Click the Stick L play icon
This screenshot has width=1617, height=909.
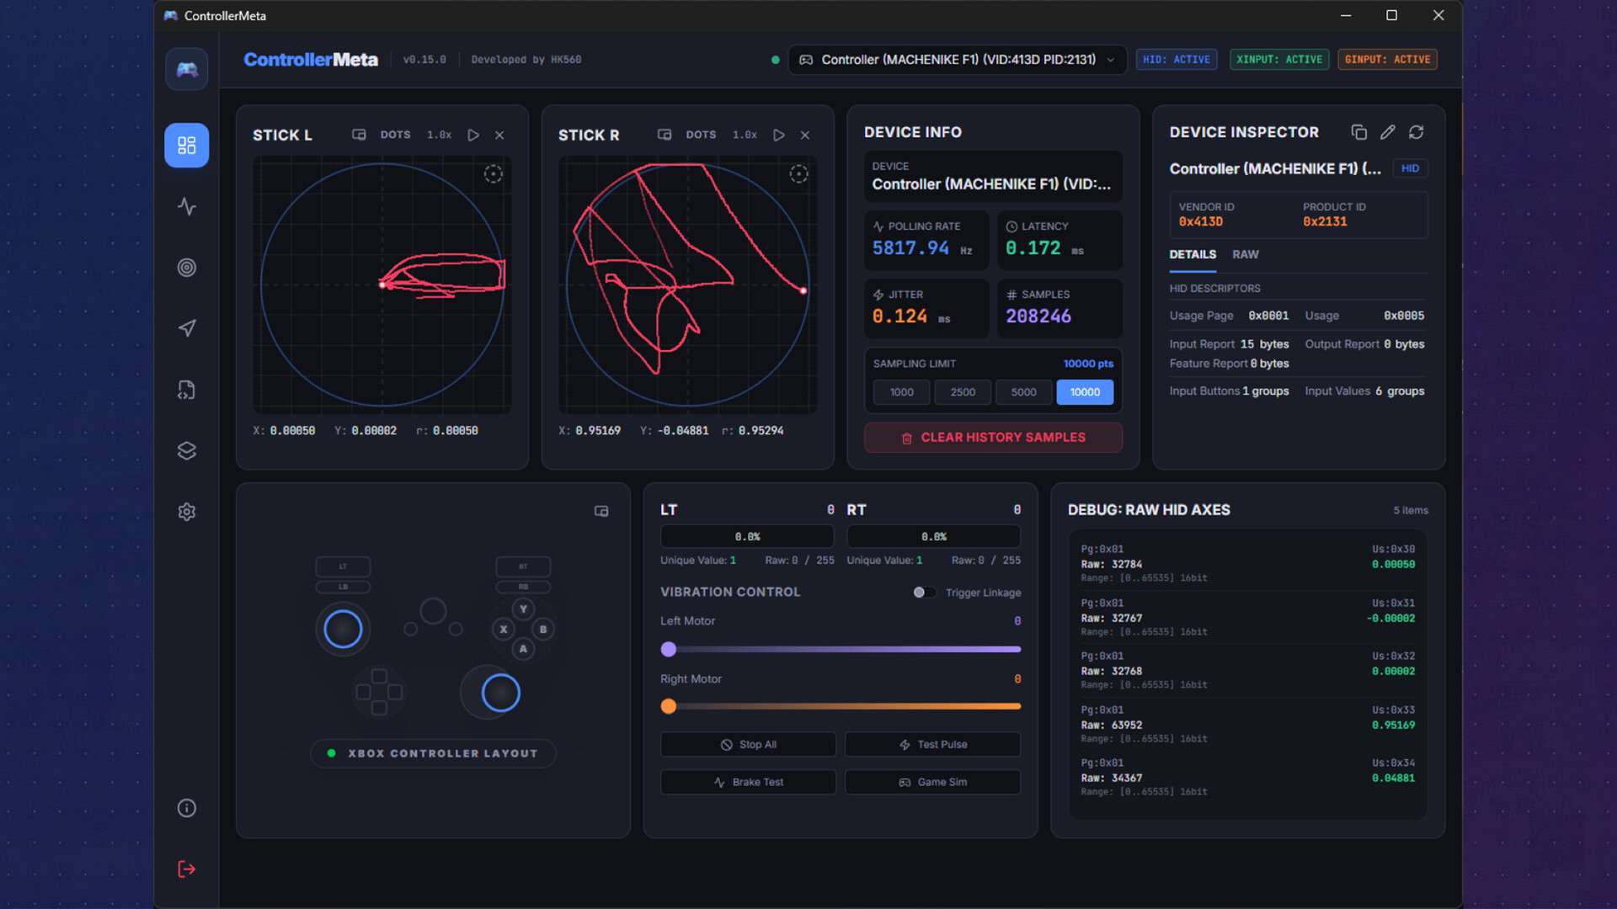(473, 135)
